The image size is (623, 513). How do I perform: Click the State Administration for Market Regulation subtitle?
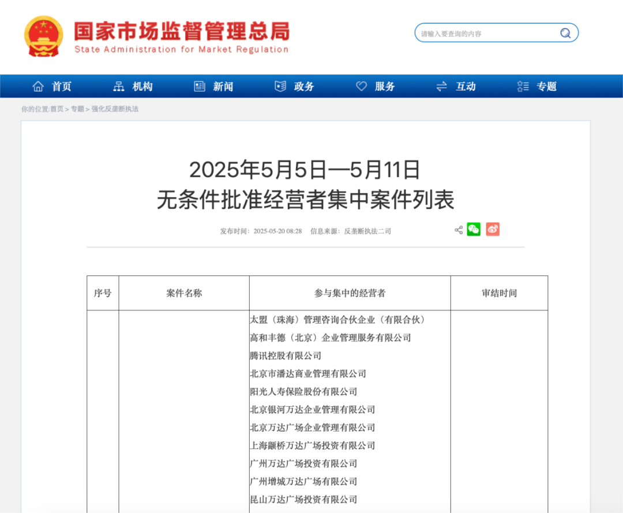pos(182,49)
